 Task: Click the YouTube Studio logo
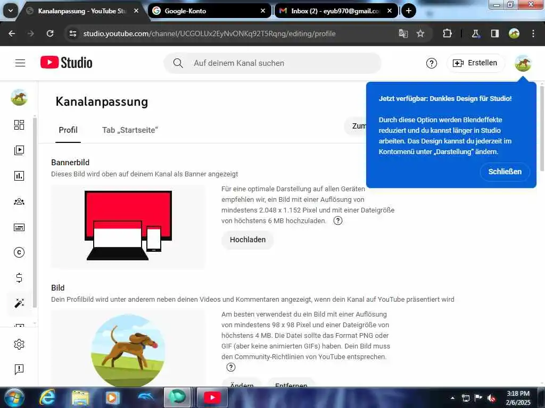click(x=67, y=63)
